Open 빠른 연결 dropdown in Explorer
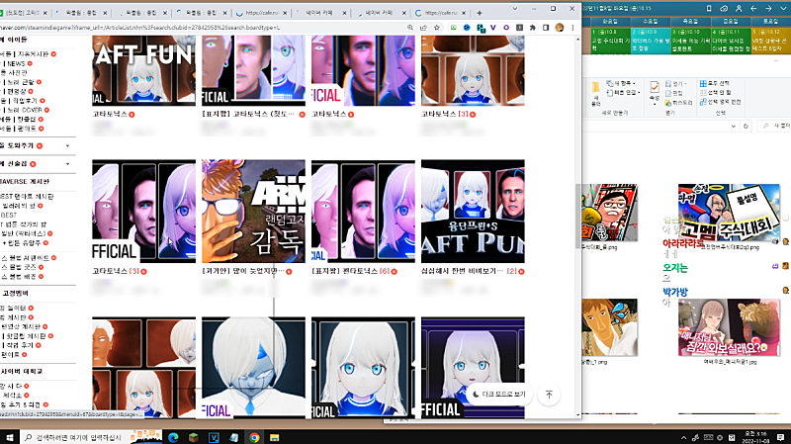 (x=623, y=93)
